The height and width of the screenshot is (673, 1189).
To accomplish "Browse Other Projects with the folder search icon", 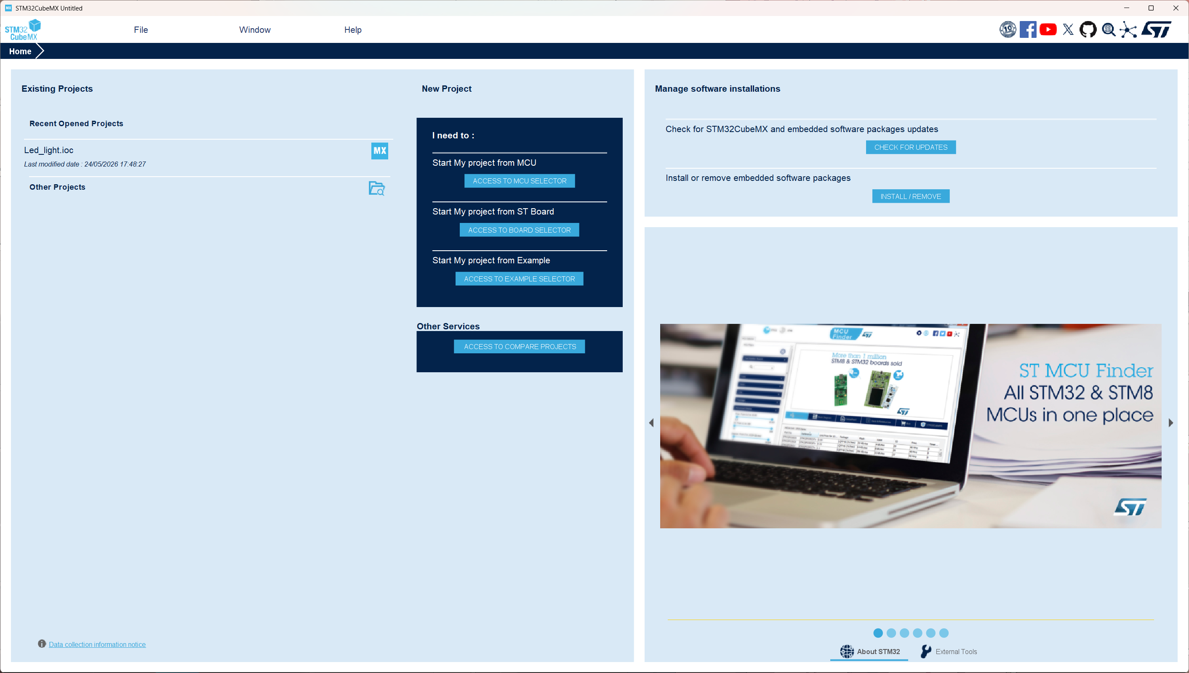I will click(x=376, y=188).
